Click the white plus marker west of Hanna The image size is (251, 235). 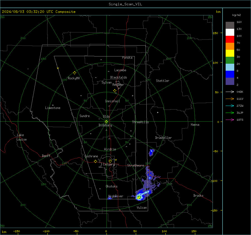click(x=158, y=112)
